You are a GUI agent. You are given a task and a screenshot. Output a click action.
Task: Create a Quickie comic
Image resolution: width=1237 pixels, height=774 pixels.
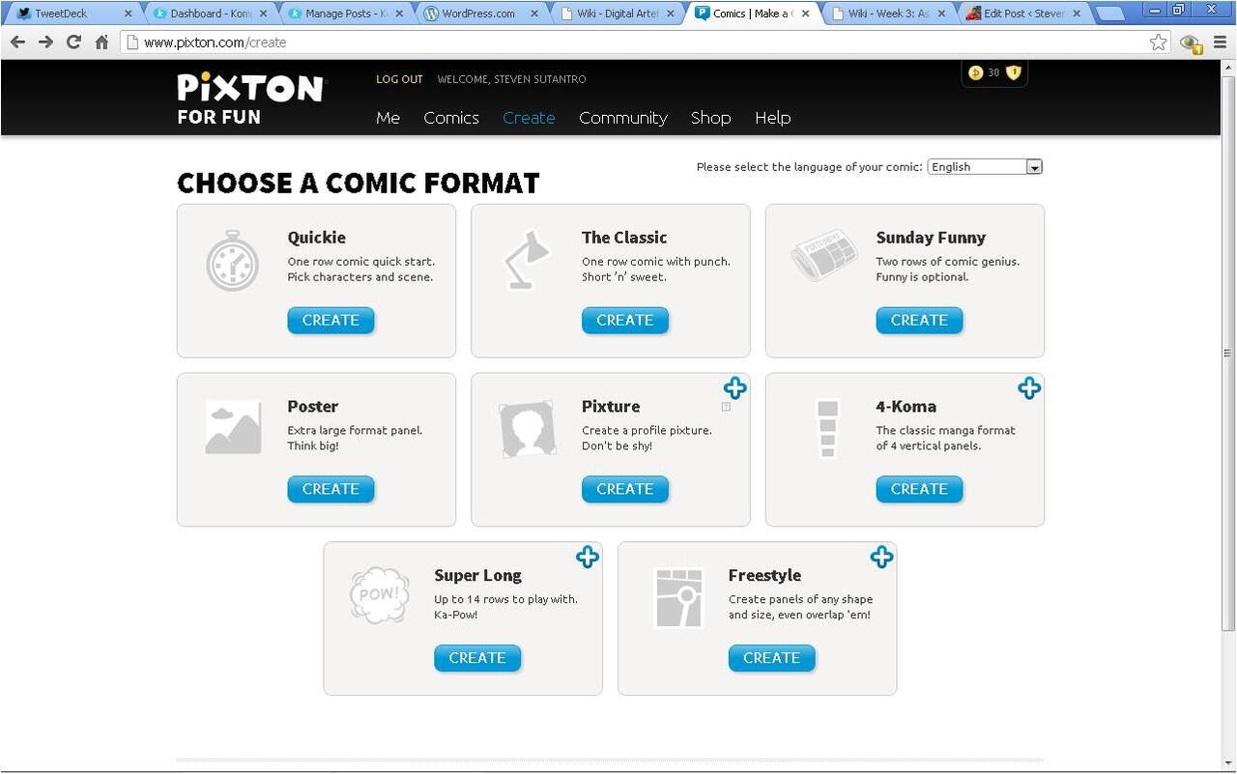point(331,320)
